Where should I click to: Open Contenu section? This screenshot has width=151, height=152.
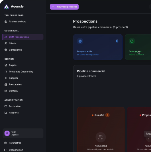[23, 91]
